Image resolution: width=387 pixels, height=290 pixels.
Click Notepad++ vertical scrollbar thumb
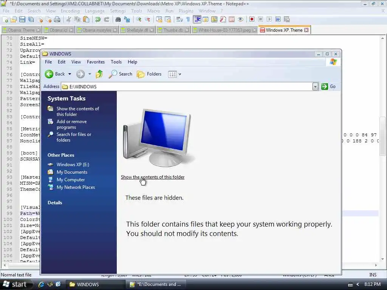pyautogui.click(x=382, y=136)
